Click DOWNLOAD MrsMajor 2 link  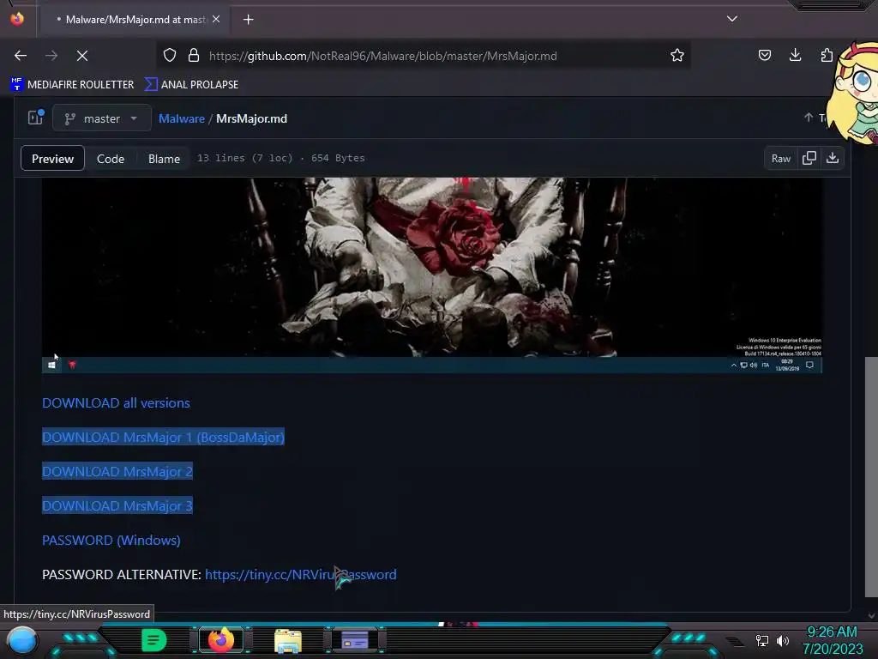[x=117, y=471]
